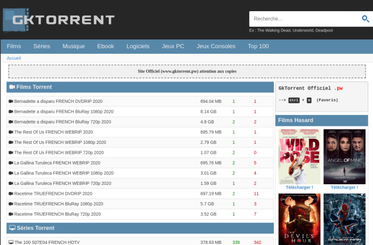The height and width of the screenshot is (245, 373).
Task: Open The 100 S07E04 FRENCH HDTV
Action: pos(47,242)
